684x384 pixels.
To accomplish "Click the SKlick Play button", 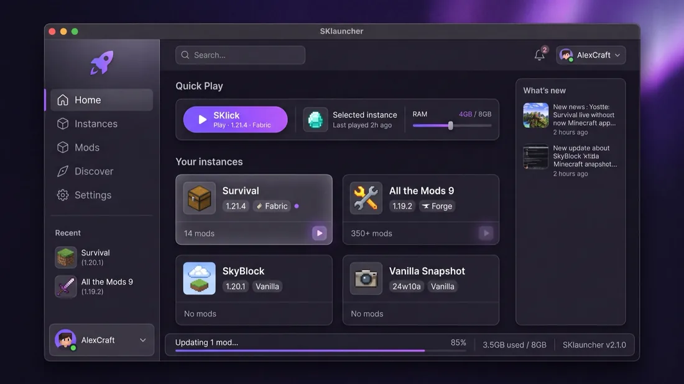I will (x=235, y=119).
